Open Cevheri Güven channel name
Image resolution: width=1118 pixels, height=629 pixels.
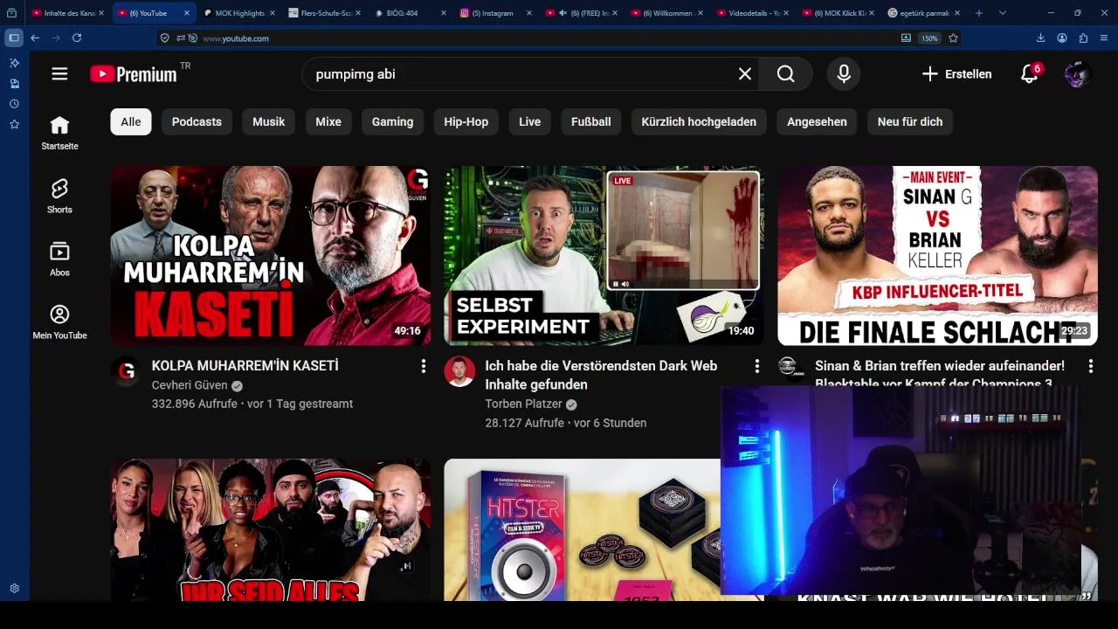coord(190,385)
